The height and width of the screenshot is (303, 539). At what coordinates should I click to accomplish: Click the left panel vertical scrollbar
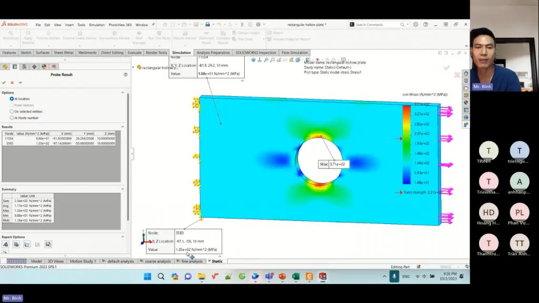click(128, 157)
